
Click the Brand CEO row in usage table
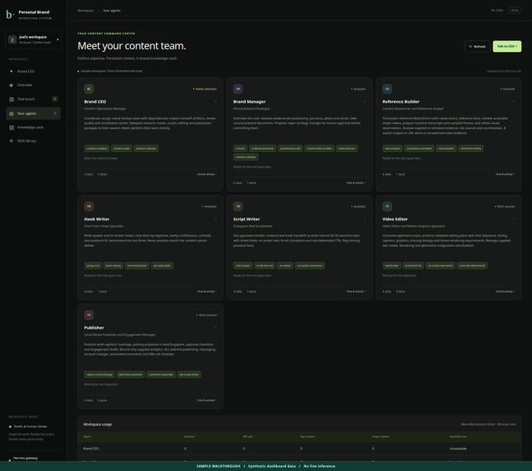pos(299,449)
